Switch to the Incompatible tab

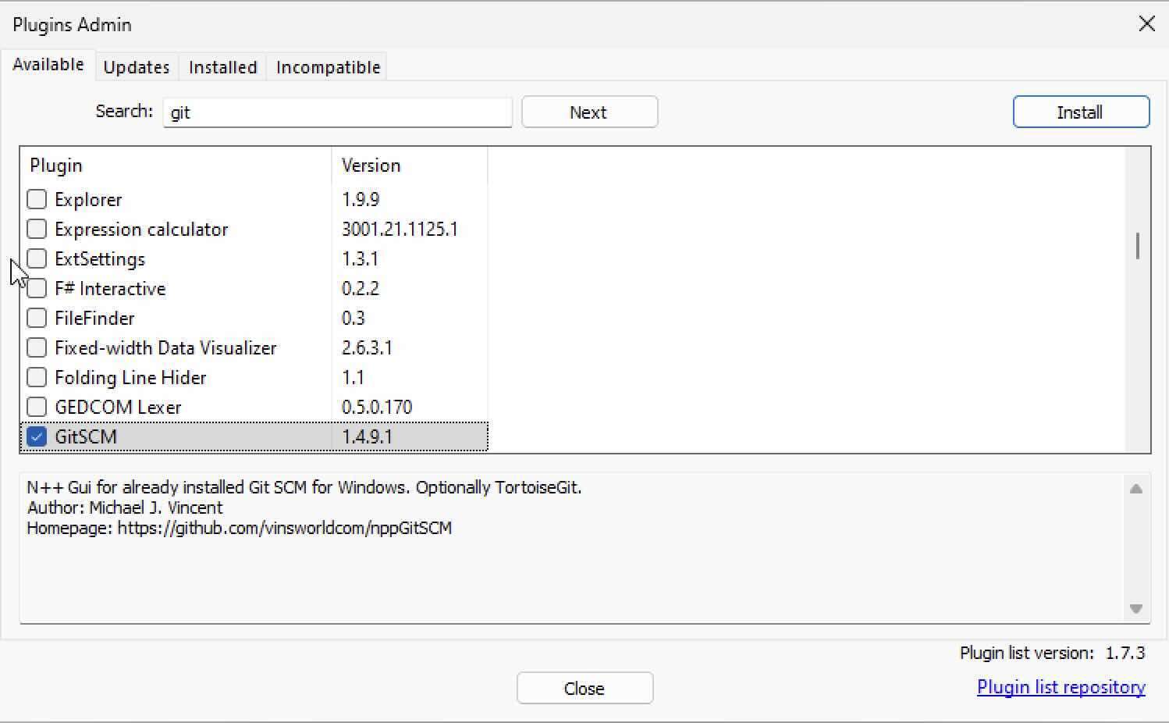pyautogui.click(x=326, y=66)
